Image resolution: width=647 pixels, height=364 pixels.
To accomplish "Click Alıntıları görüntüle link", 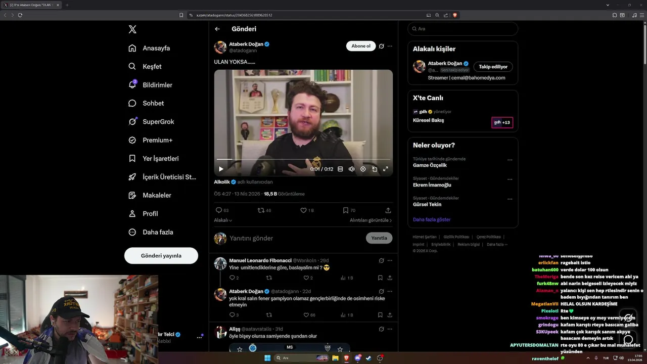I will coord(371,220).
